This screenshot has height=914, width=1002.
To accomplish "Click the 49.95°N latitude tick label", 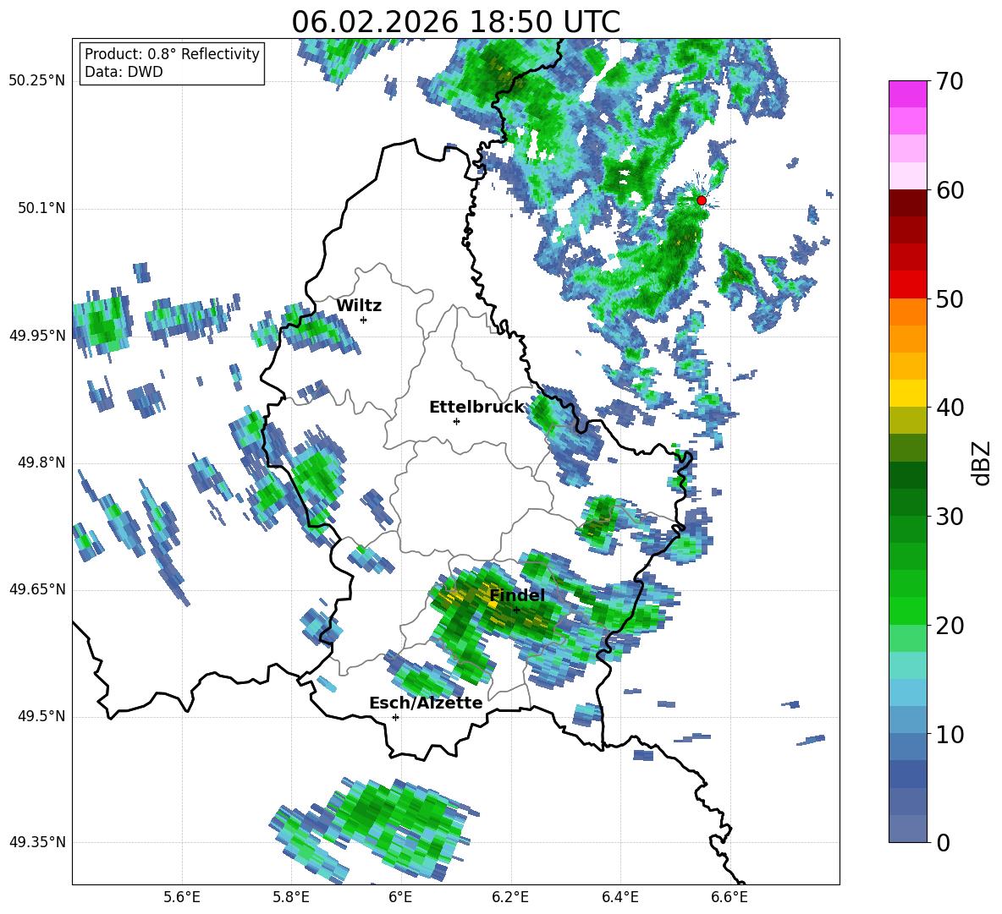I will 36,336.
